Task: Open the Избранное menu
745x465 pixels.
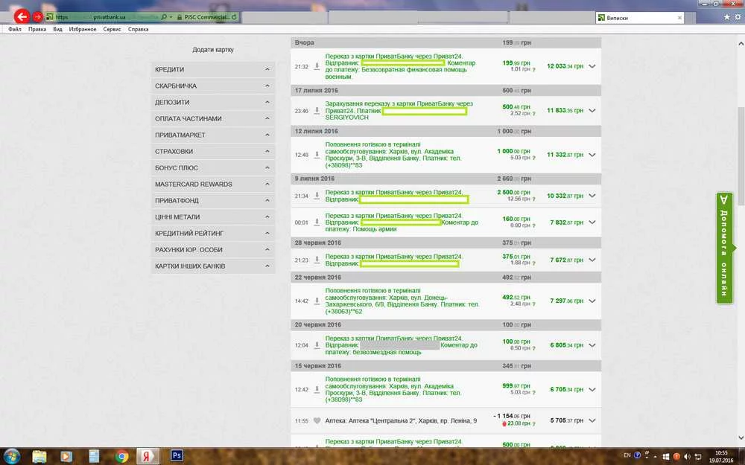Action: (x=83, y=30)
